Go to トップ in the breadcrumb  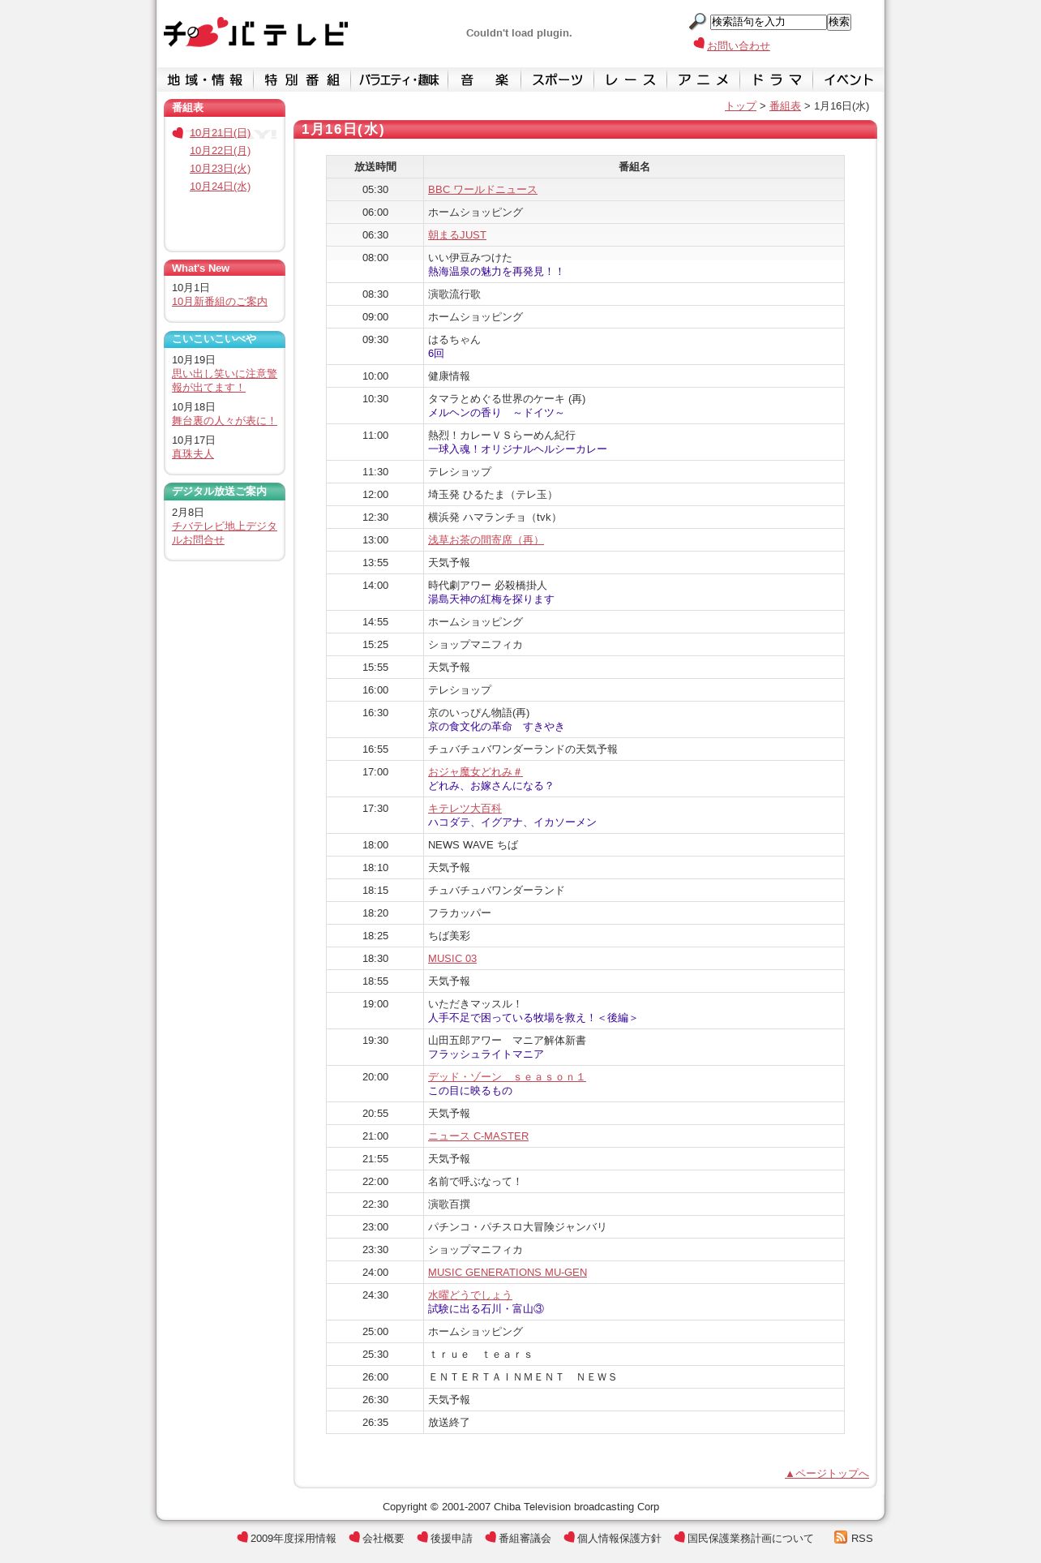740,106
